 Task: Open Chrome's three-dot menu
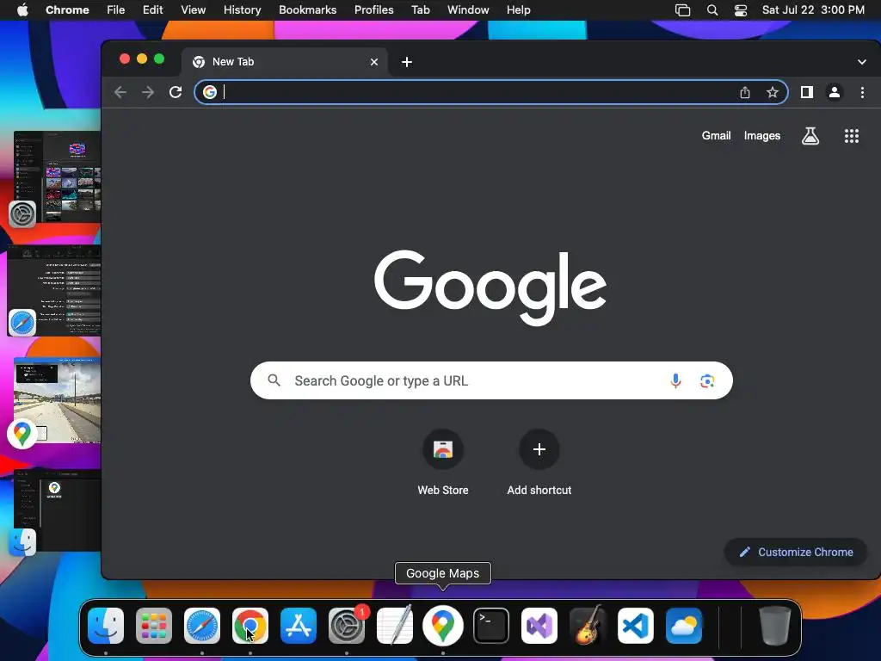tap(862, 92)
